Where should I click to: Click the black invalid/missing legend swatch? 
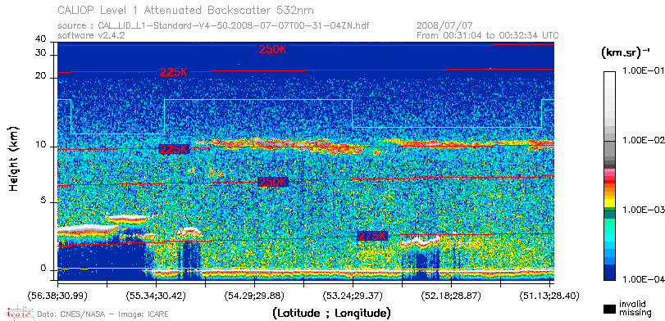(609, 310)
